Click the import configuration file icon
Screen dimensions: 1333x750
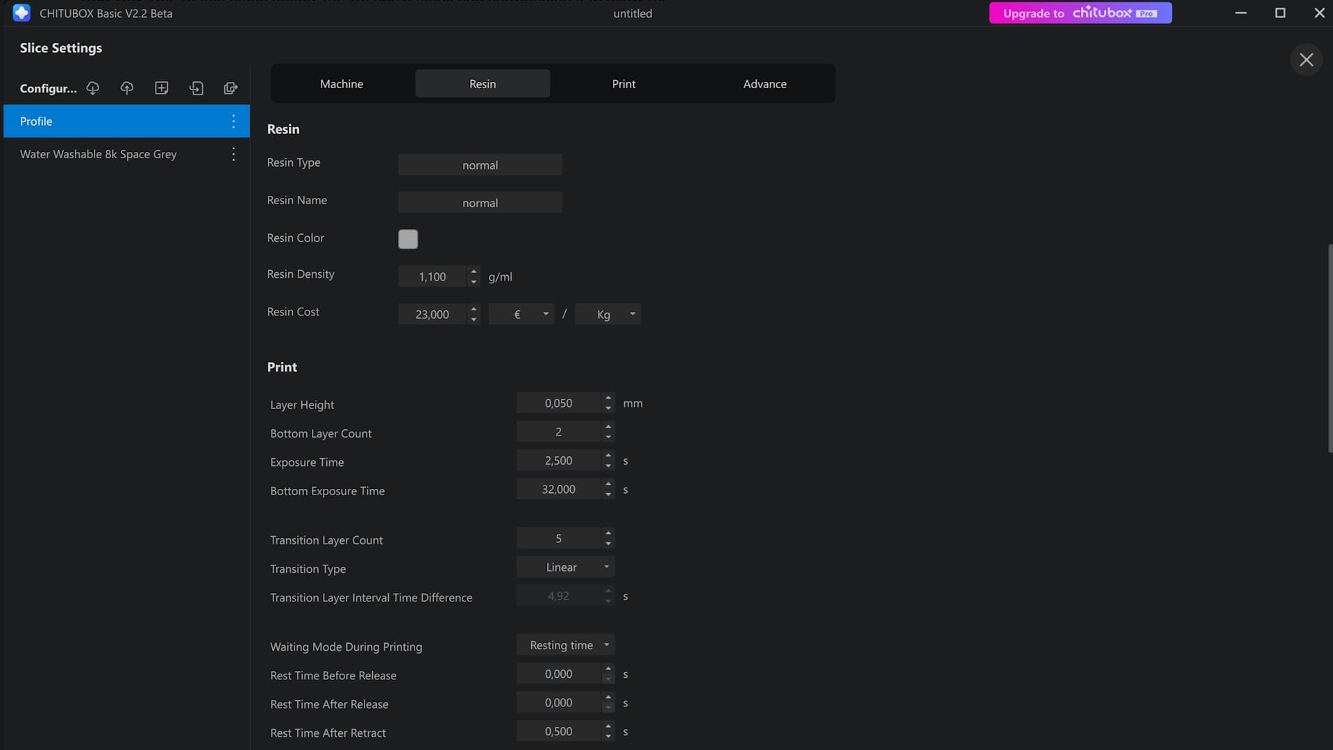pos(196,88)
